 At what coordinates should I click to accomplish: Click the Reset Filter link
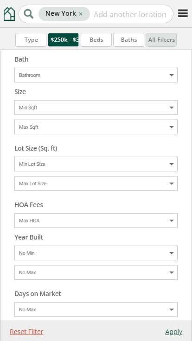tap(26, 332)
